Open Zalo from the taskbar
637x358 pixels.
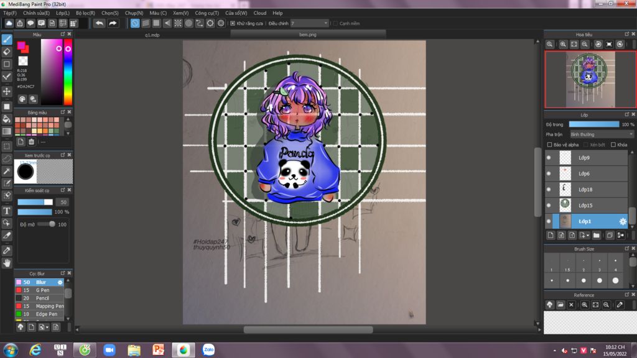click(208, 349)
